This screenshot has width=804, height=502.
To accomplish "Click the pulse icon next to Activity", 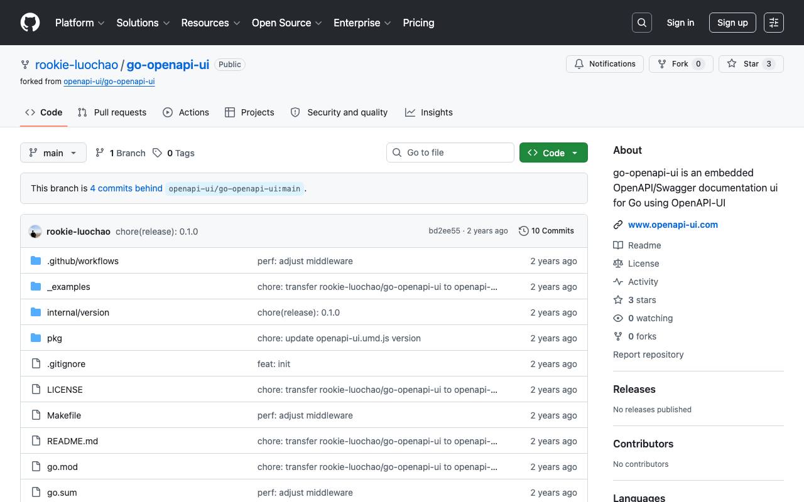I will coord(618,282).
